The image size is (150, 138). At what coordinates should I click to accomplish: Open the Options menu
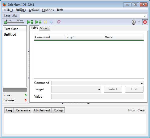click(x=48, y=10)
